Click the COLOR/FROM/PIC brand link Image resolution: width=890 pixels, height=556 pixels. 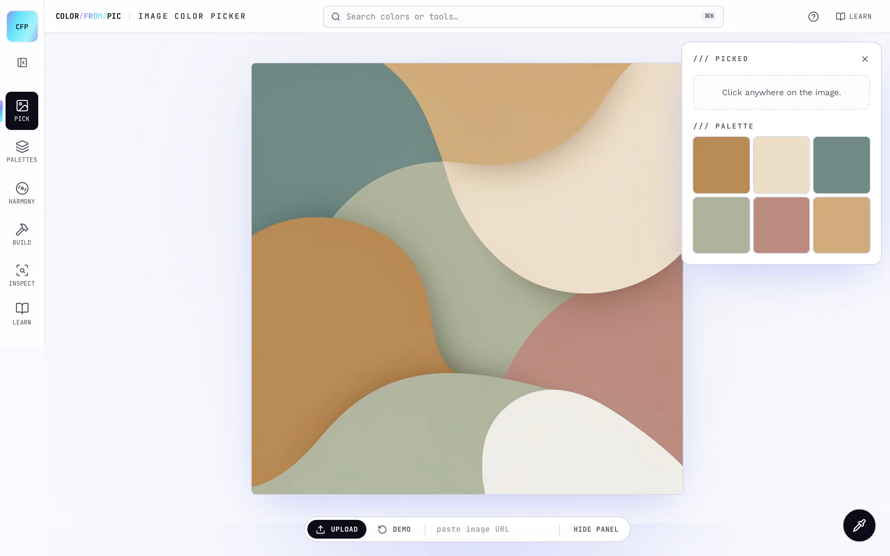click(88, 16)
